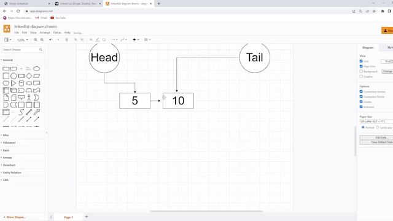Image resolution: width=393 pixels, height=221 pixels.
Task: Toggle the Guides checkbox
Action: pyautogui.click(x=361, y=102)
